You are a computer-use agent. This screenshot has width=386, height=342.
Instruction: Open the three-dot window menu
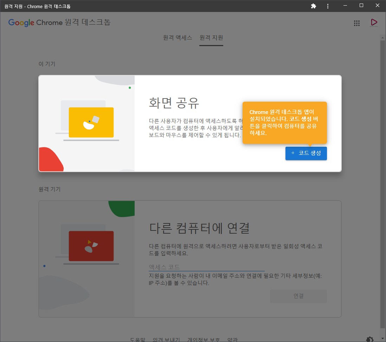click(x=328, y=6)
